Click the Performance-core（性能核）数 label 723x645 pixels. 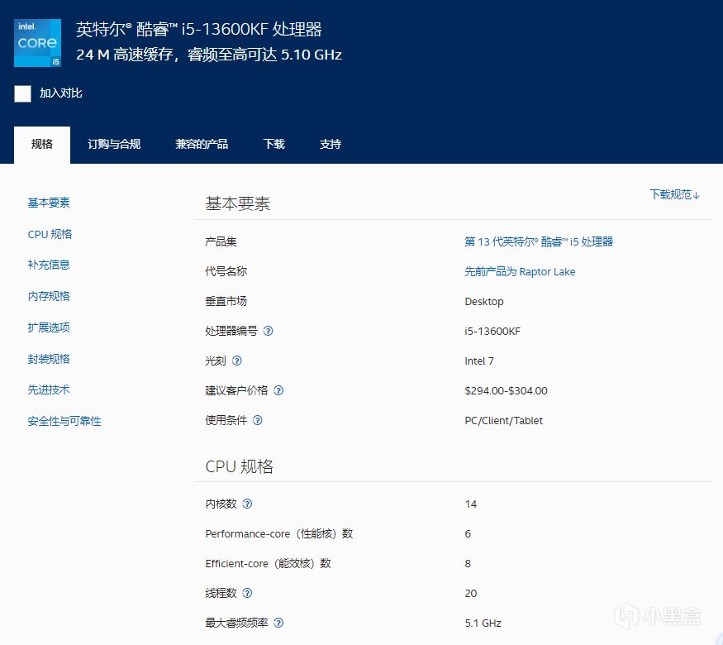tap(279, 534)
